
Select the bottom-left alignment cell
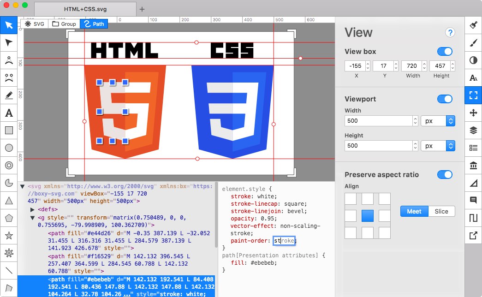[x=351, y=233]
